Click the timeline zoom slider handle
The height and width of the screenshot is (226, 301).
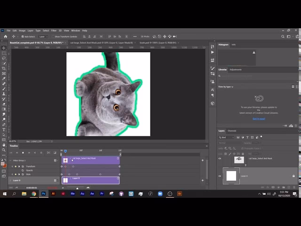tap(77, 188)
